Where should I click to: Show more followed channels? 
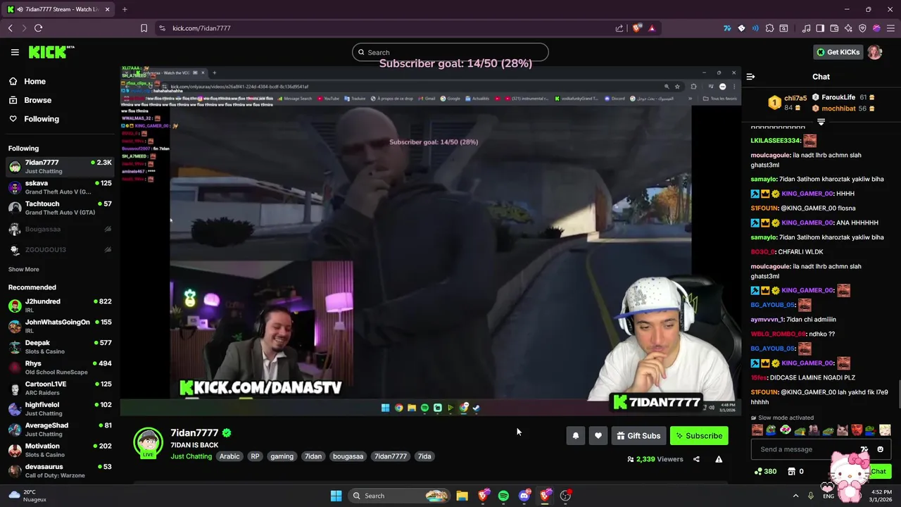point(23,269)
